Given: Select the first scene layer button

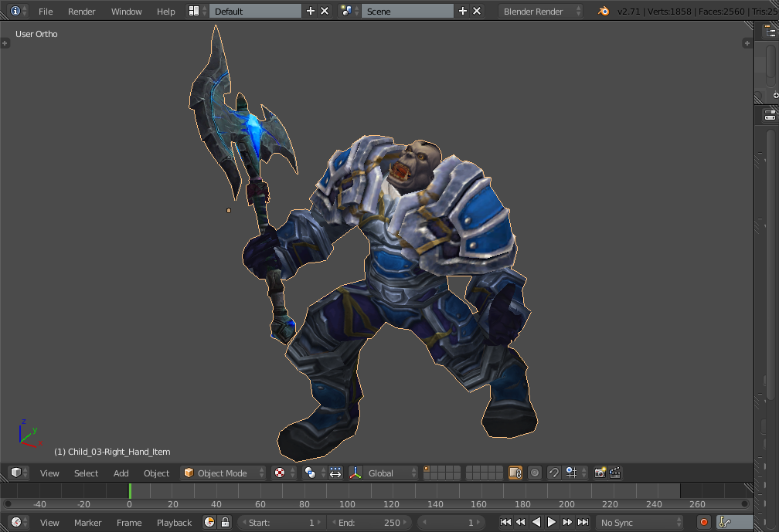Looking at the screenshot, I should point(427,469).
